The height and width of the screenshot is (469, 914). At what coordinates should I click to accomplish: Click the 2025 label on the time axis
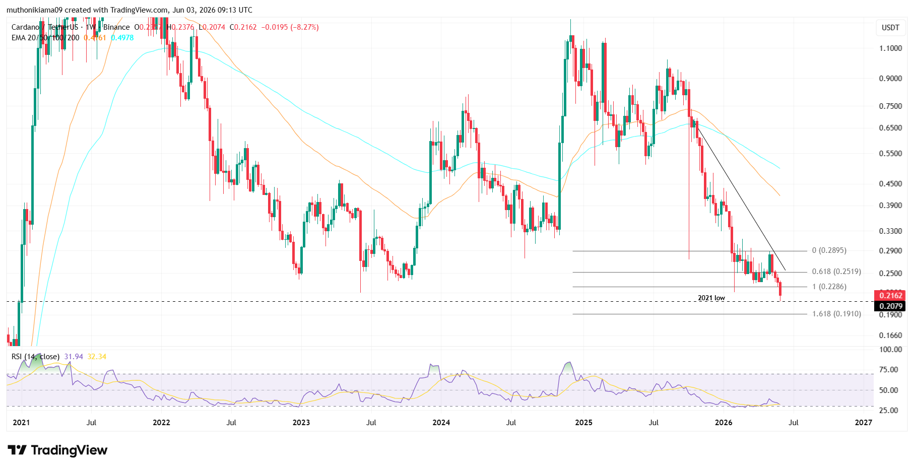click(x=584, y=423)
